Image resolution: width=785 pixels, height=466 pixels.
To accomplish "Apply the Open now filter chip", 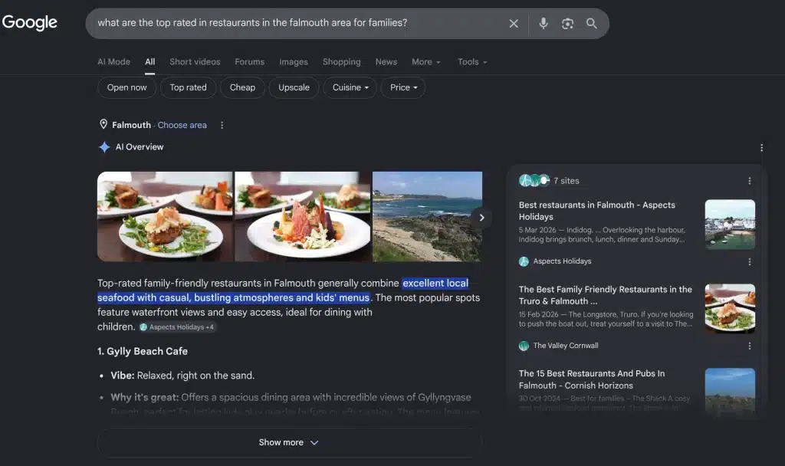I will 126,87.
